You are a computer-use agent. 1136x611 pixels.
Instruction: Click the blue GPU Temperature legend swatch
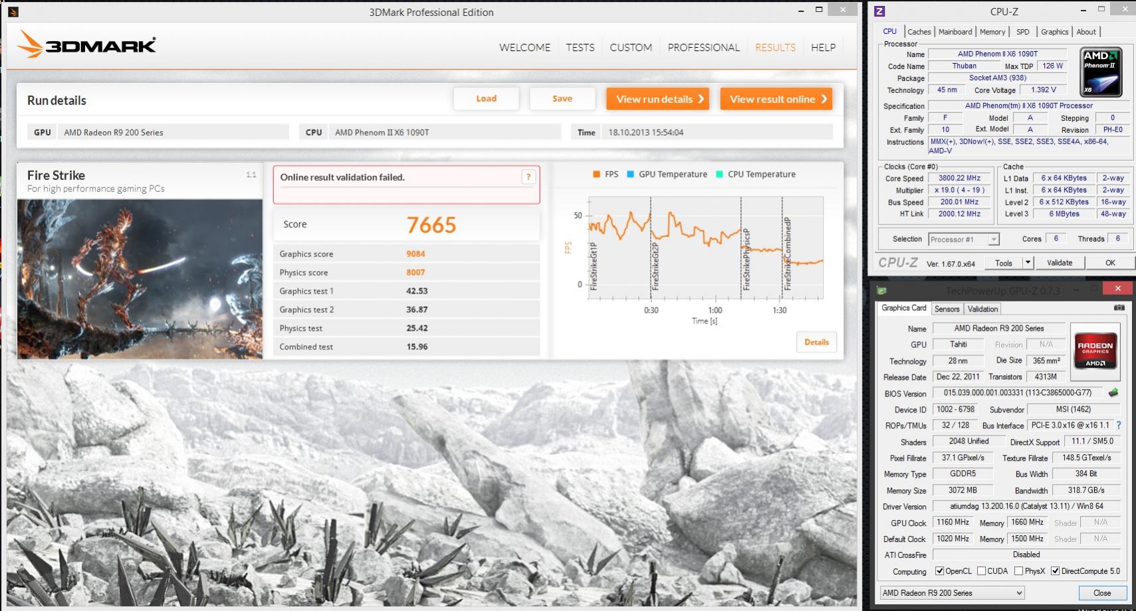(x=630, y=174)
